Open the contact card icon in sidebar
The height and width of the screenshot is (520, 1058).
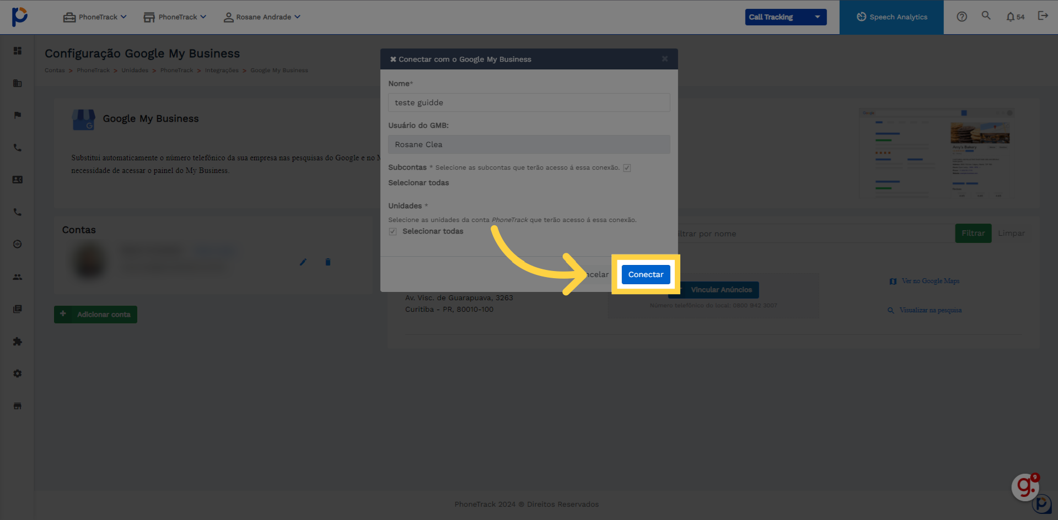tap(18, 180)
